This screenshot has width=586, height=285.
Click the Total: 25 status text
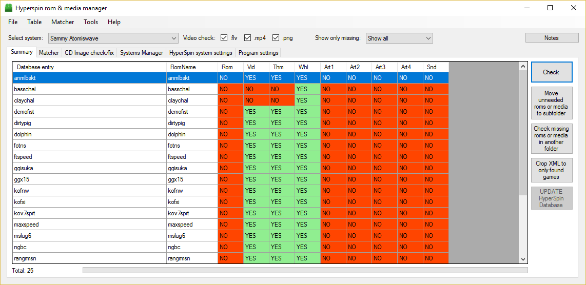click(23, 271)
